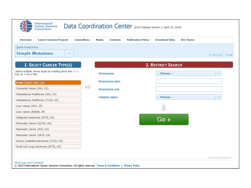Click the International Cancer Genome Consortium logo
The image size is (251, 188).
[x=39, y=26]
